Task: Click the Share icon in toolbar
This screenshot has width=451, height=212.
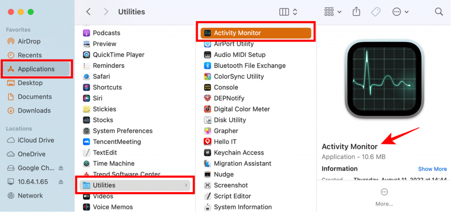Action: (x=356, y=12)
